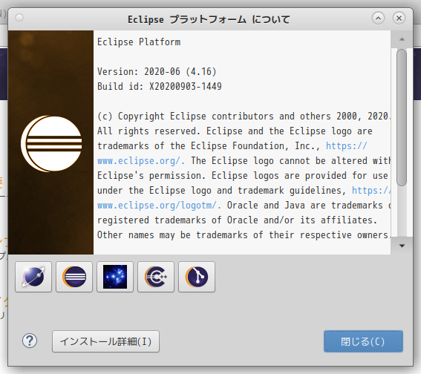Click the line 'registered trademarks of Oracle and/or its affiliates.'

(238, 220)
